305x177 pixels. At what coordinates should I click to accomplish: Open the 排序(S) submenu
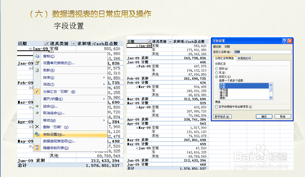70,78
